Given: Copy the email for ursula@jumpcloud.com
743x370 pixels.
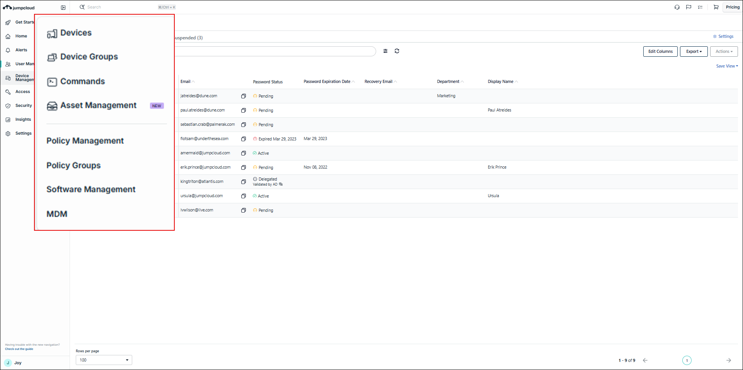Looking at the screenshot, I should click(x=244, y=196).
